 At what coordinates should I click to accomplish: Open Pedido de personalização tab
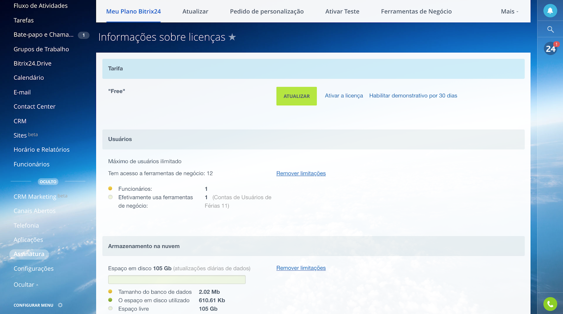click(267, 12)
